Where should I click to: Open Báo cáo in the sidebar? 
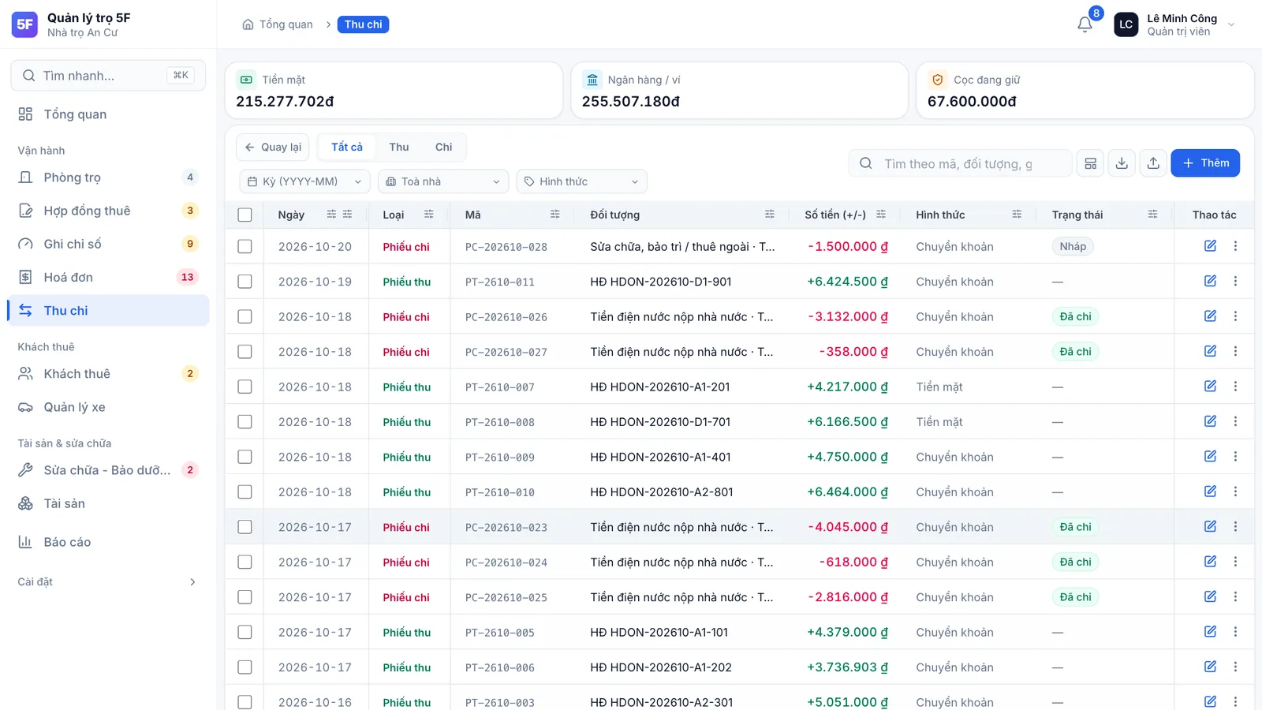coord(108,542)
